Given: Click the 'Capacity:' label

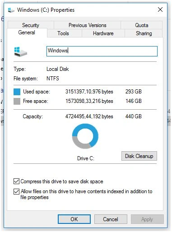Looking at the screenshot, I should pyautogui.click(x=33, y=116).
